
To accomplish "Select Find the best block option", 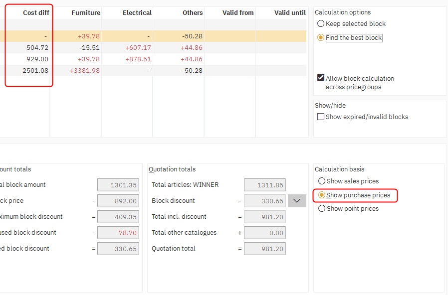I will (321, 38).
